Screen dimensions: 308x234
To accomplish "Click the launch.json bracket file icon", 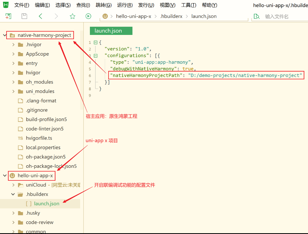I will [x=29, y=204].
